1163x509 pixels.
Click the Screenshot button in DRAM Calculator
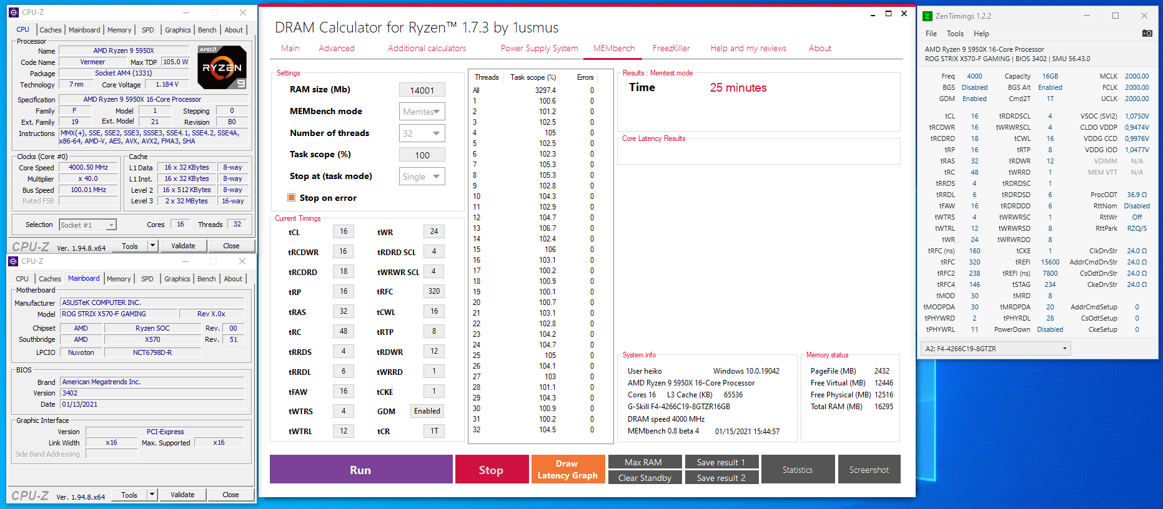click(x=869, y=470)
